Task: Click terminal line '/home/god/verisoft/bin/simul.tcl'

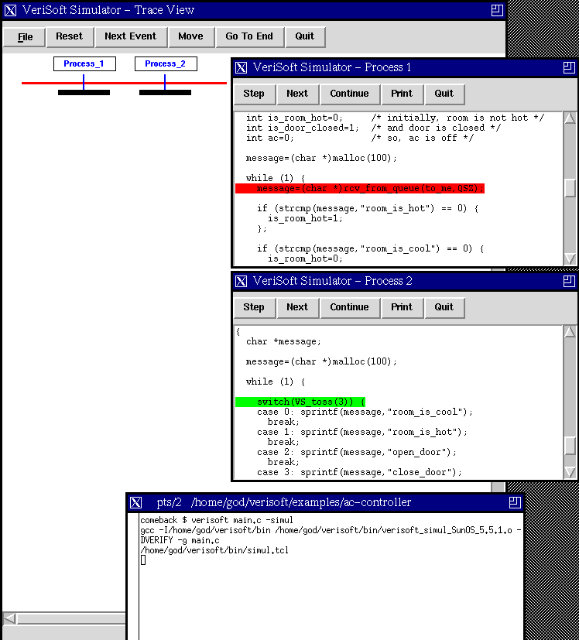Action: (x=214, y=550)
